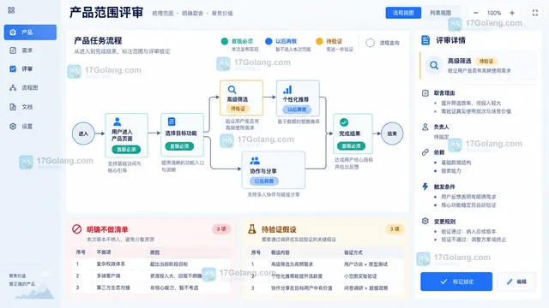Image resolution: width=549 pixels, height=308 pixels.
Task: Click the 进入 start node
Action: point(83,133)
